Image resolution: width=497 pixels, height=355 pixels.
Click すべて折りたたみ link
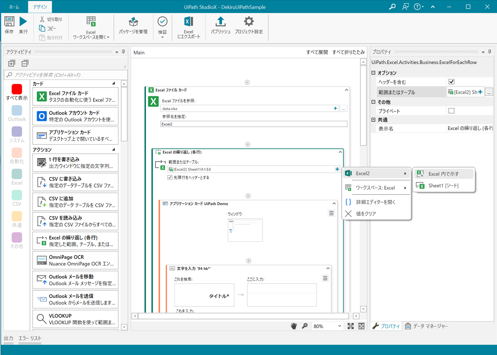click(x=348, y=52)
